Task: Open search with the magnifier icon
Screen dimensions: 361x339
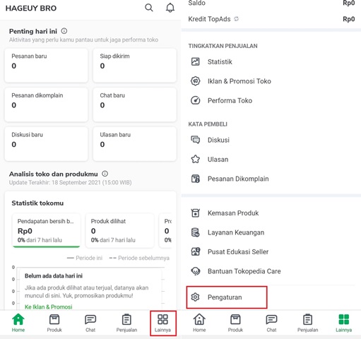Action: [149, 8]
